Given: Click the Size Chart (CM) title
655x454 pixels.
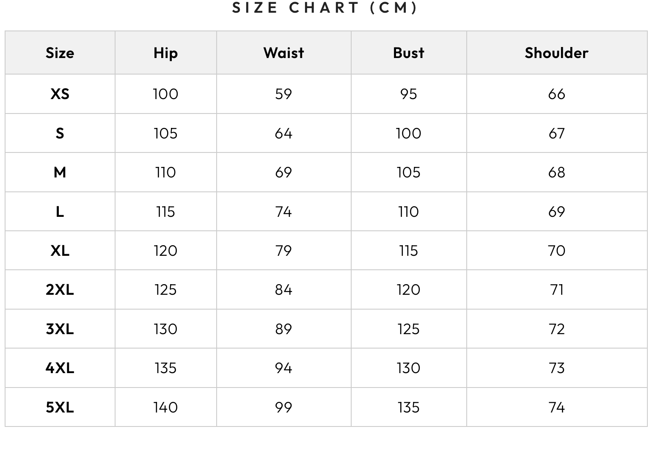Looking at the screenshot, I should pyautogui.click(x=325, y=8).
